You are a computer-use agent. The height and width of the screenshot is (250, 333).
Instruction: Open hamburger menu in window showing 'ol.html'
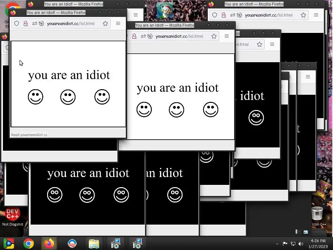(x=272, y=44)
